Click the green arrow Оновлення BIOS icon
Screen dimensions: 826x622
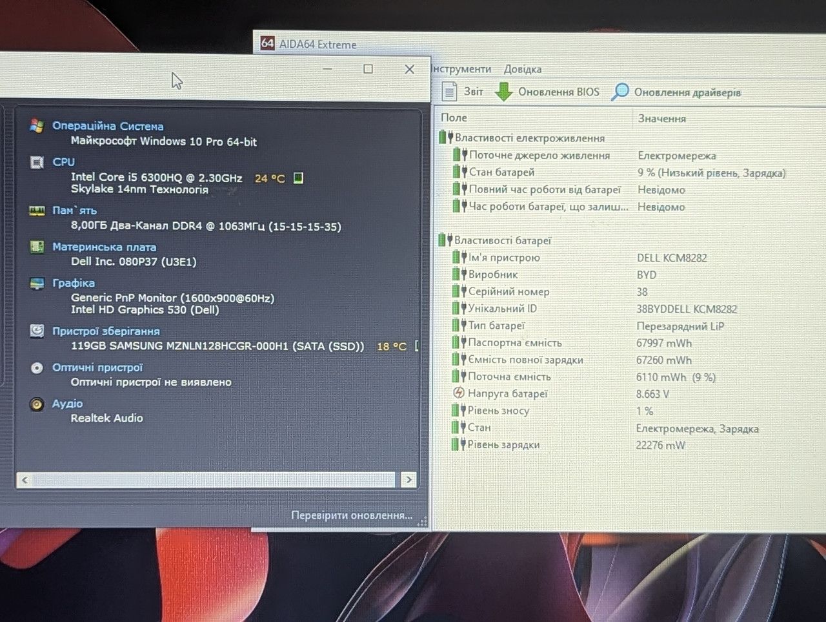(504, 92)
